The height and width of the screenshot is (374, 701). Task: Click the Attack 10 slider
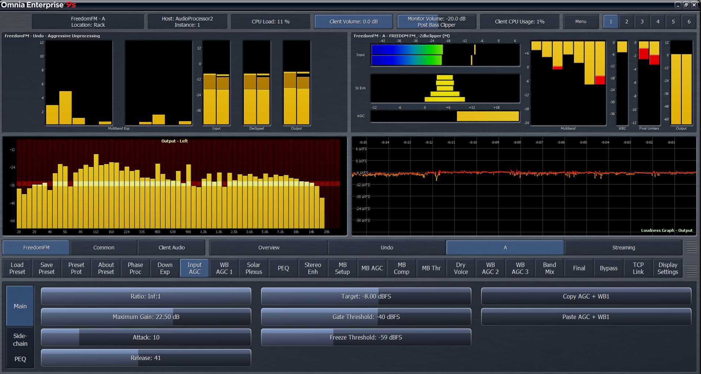pyautogui.click(x=146, y=337)
